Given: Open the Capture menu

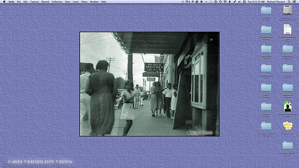Looking at the screenshot, I should (35, 2).
